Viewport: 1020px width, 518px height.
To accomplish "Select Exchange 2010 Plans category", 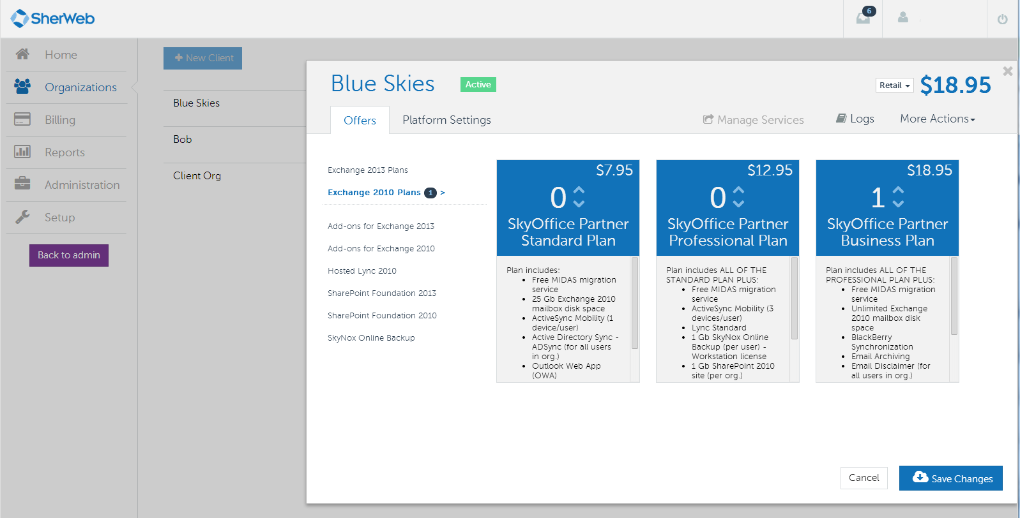I will coord(374,193).
